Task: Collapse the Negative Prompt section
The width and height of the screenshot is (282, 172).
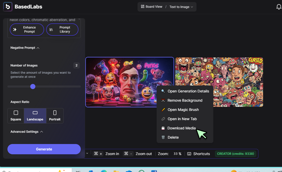Action: [25, 48]
